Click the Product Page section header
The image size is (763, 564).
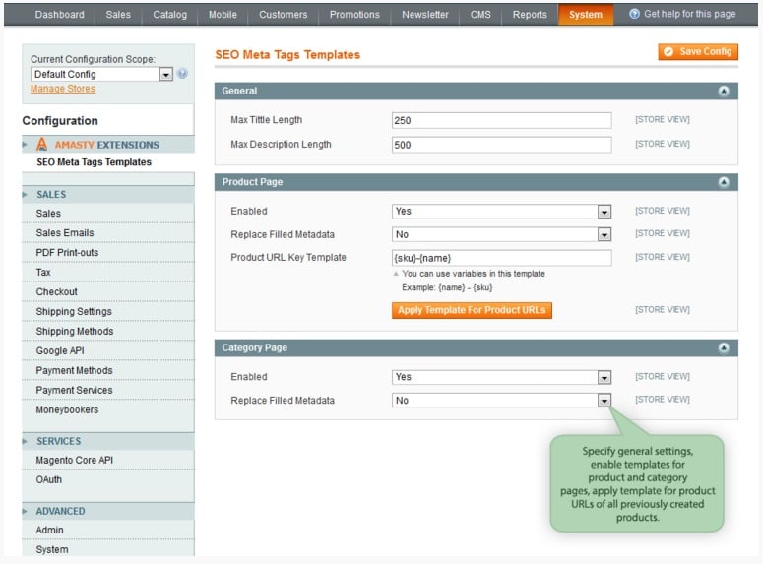pyautogui.click(x=476, y=182)
